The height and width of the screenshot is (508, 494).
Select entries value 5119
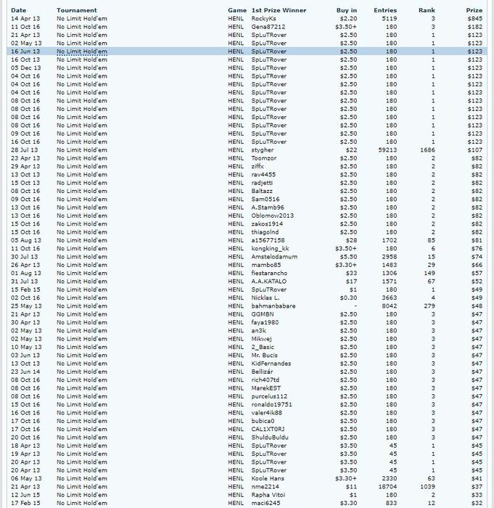tap(389, 18)
